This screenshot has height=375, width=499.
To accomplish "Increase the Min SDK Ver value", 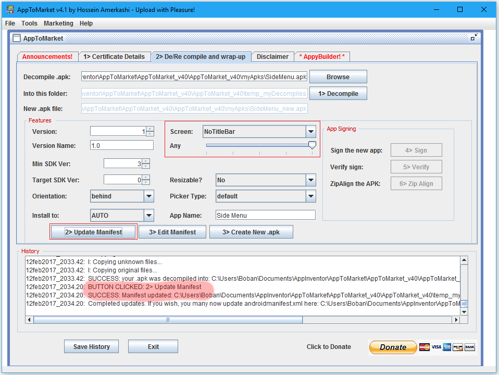I will (146, 161).
